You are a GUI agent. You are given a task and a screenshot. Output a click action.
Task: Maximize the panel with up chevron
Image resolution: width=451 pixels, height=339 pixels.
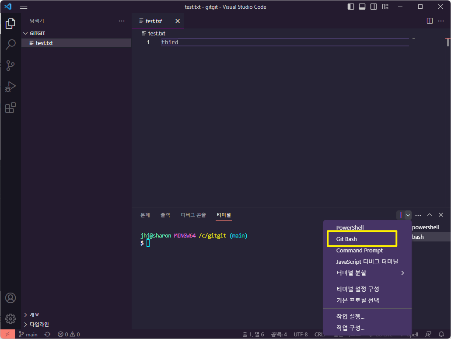click(430, 215)
